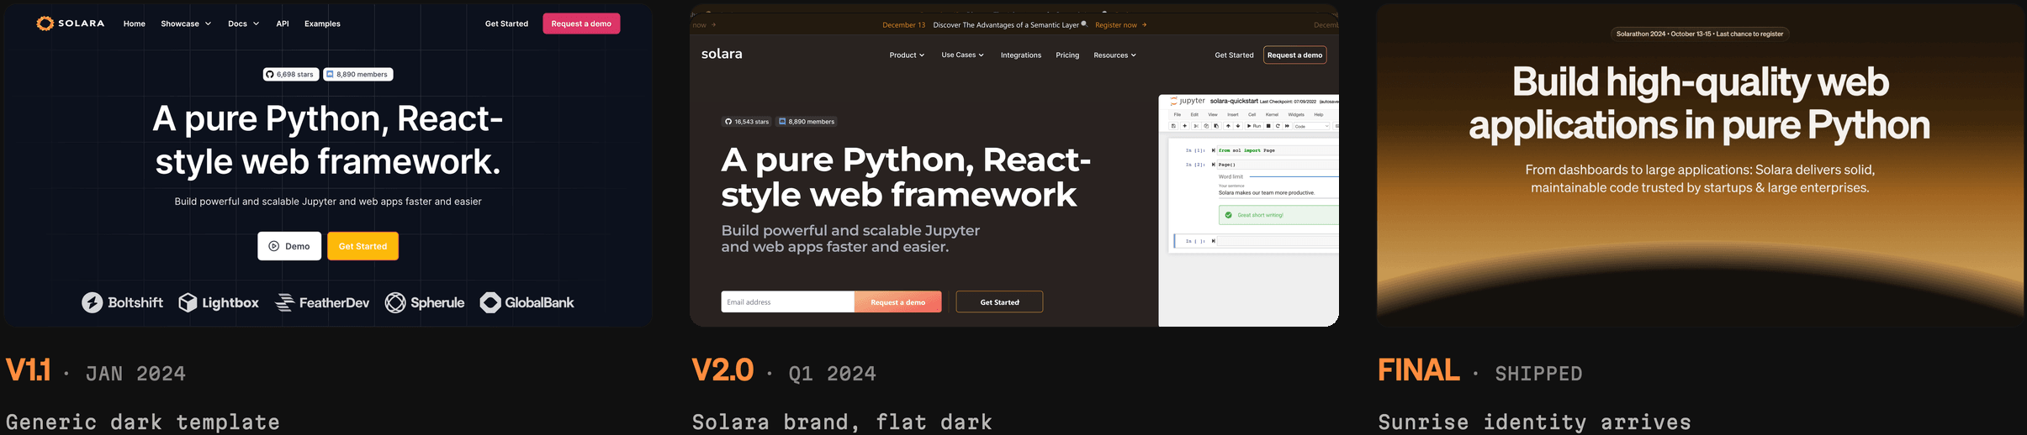The image size is (2027, 435).
Task: Click the yellow Get Started button
Action: pyautogui.click(x=363, y=246)
